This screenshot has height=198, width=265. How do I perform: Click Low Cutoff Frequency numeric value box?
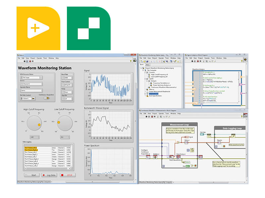65,137
